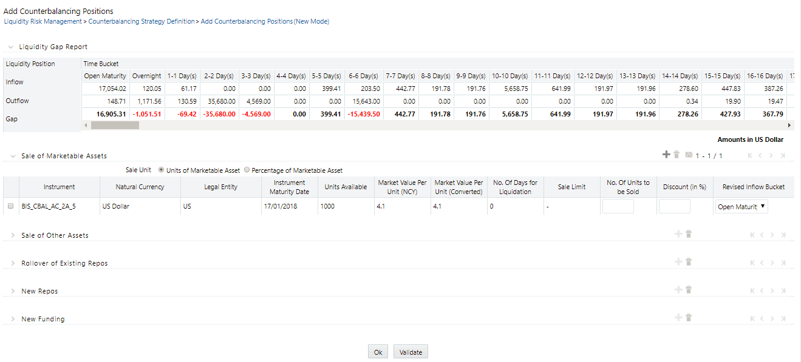Image resolution: width=801 pixels, height=362 pixels.
Task: Open the Revised Inflow Bucket dropdown
Action: coord(742,207)
